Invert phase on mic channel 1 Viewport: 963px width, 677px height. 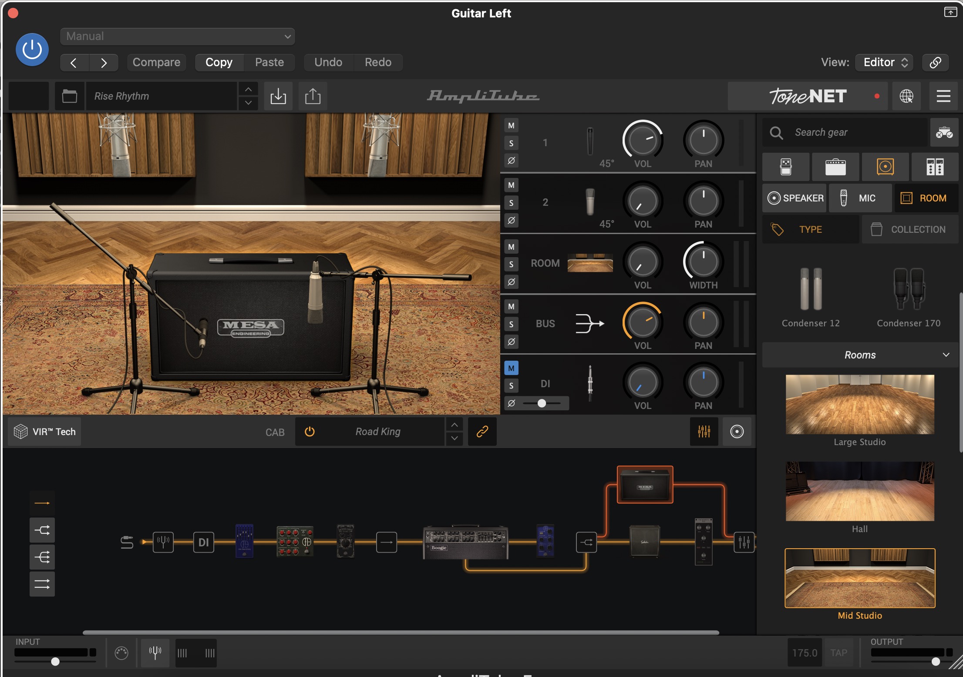(511, 161)
